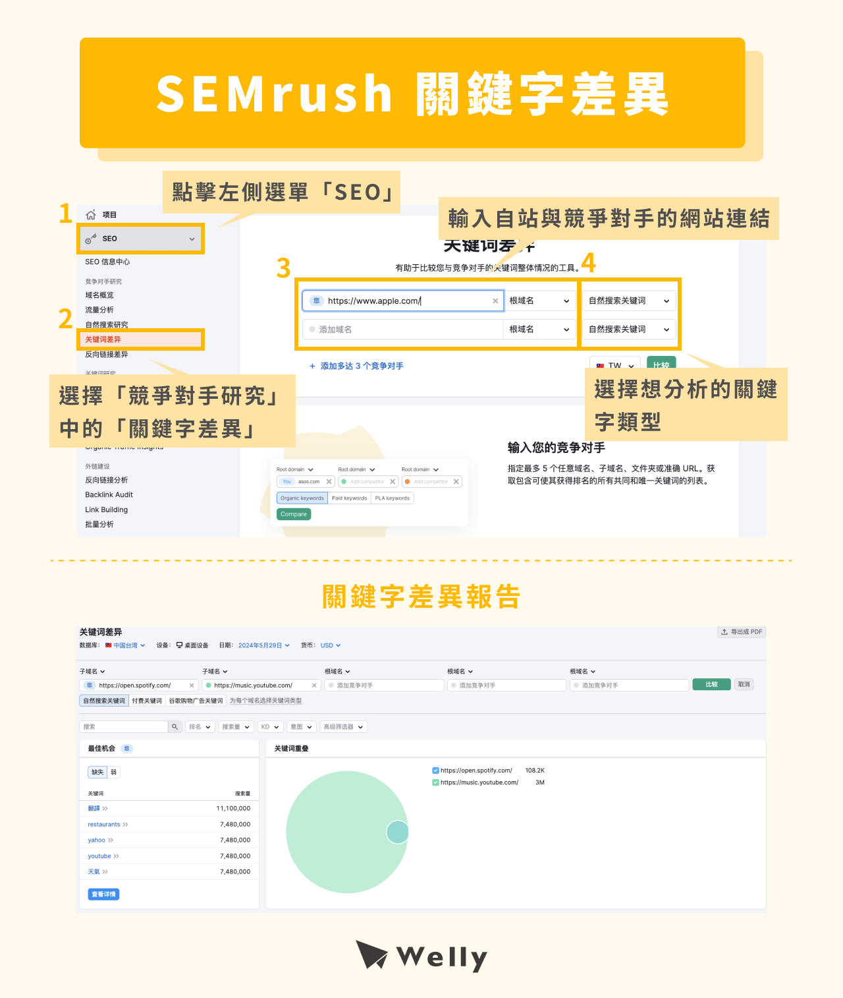
Task: Click the 您 badge in the apple.com field
Action: click(x=316, y=301)
